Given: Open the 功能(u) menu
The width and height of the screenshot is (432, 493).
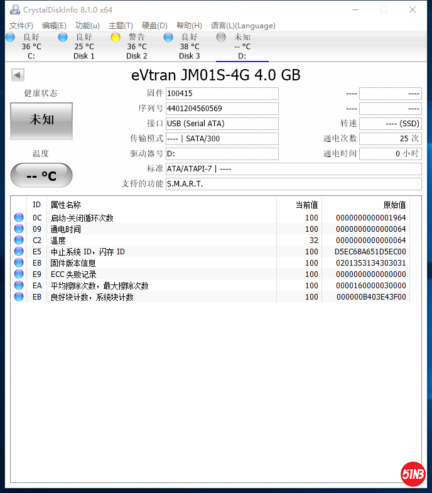Looking at the screenshot, I should click(87, 26).
